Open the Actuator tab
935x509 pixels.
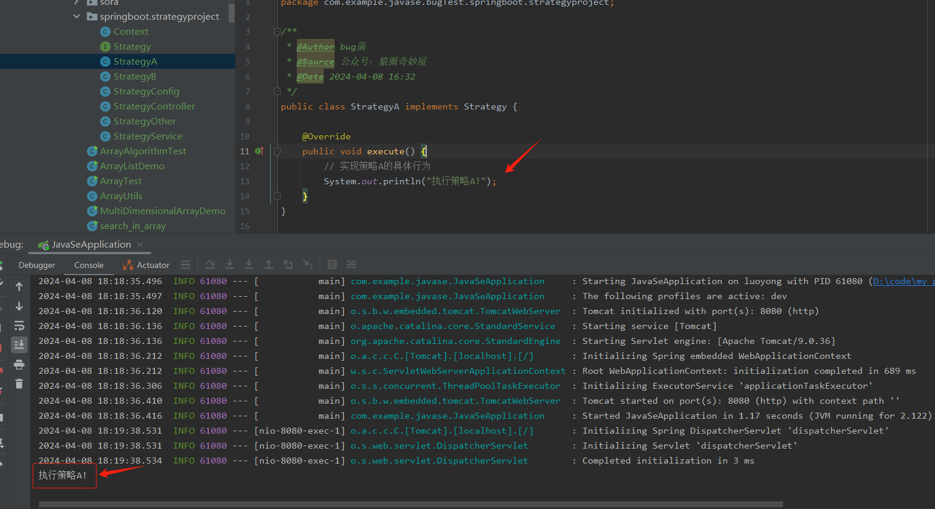(x=146, y=265)
